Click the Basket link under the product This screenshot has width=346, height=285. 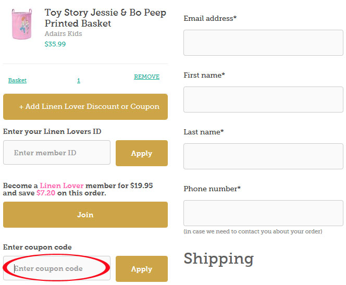(x=17, y=80)
